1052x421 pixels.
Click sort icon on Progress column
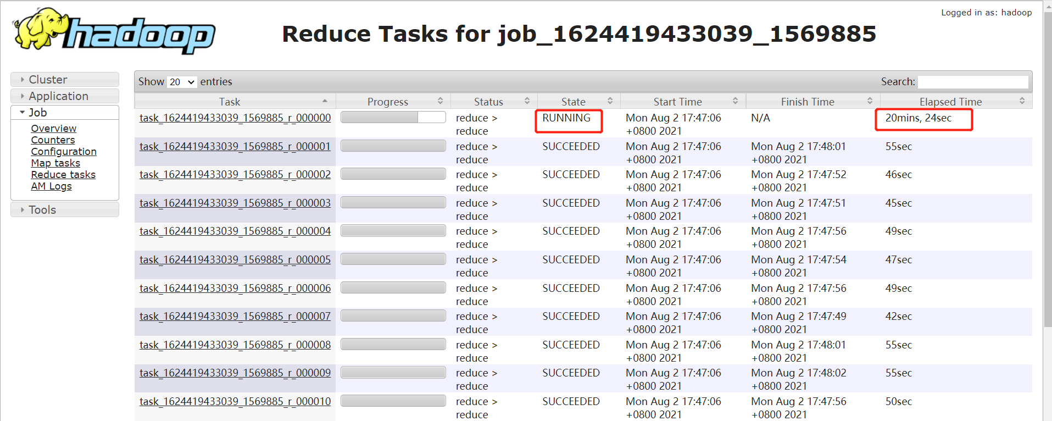[440, 101]
